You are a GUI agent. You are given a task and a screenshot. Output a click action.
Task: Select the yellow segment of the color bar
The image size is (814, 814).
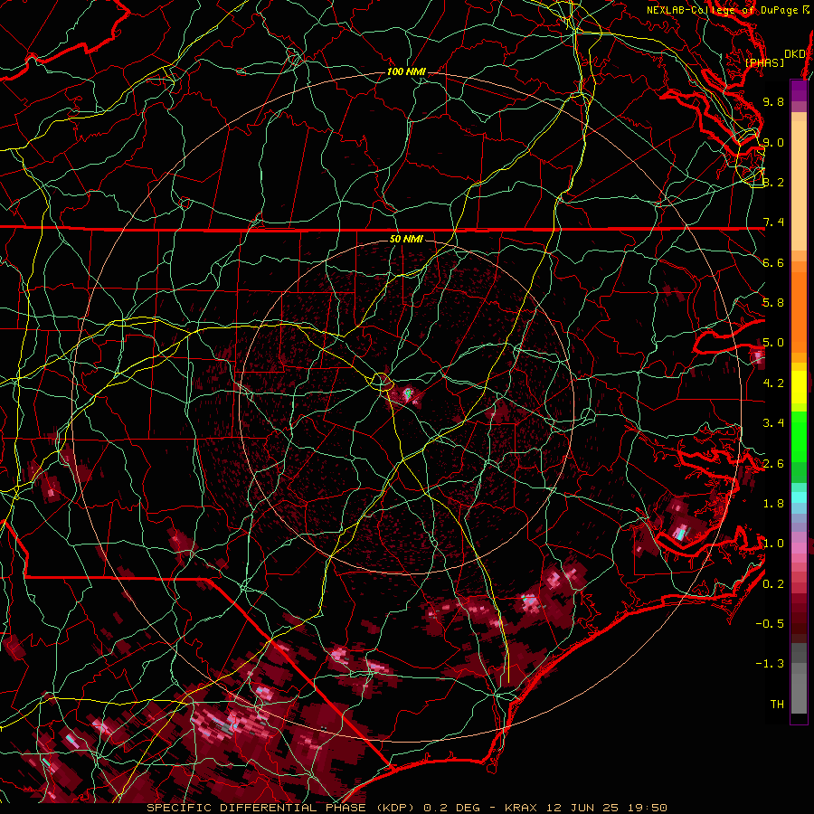click(799, 387)
